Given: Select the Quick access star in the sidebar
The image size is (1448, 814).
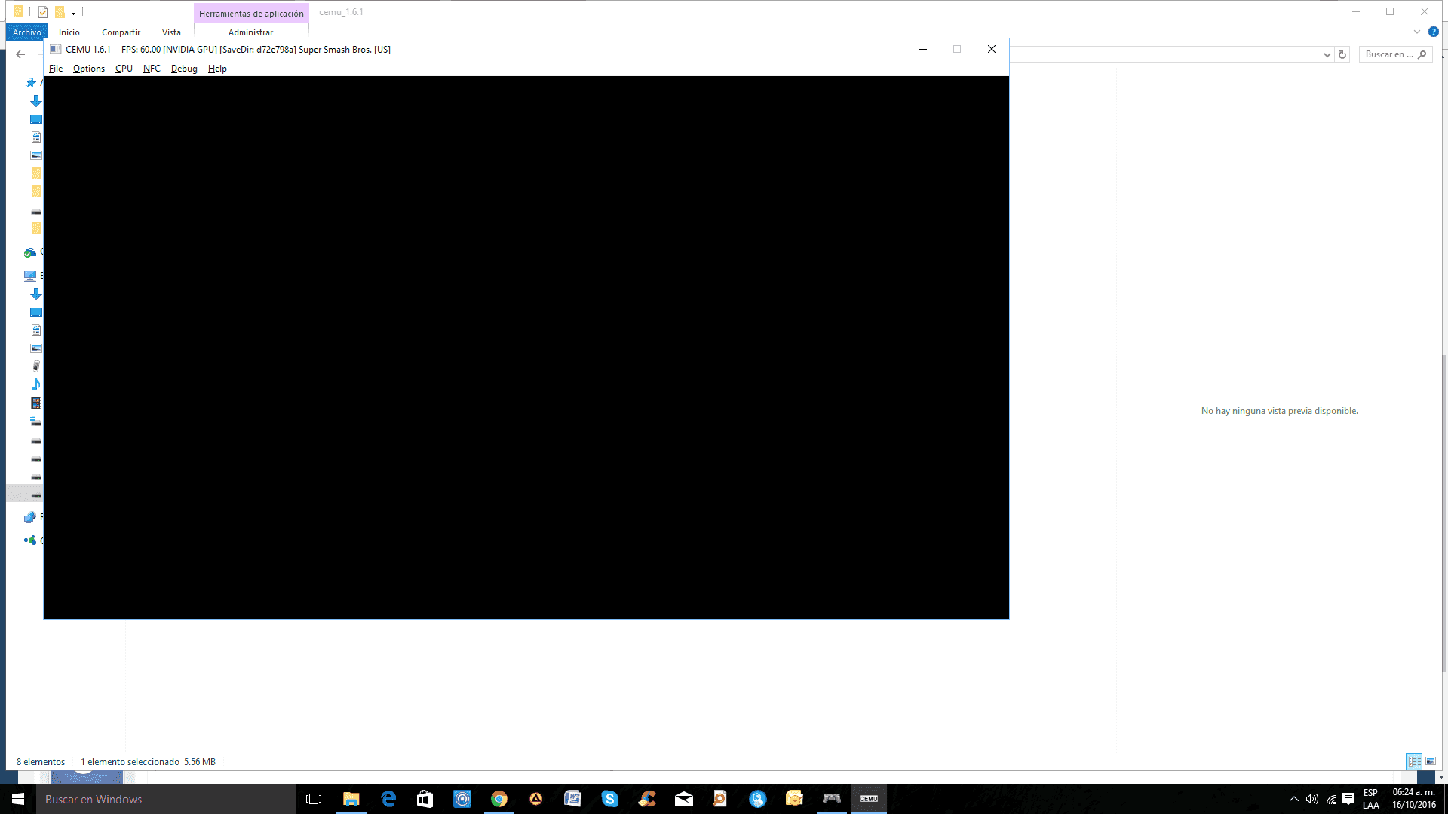Looking at the screenshot, I should [x=31, y=83].
